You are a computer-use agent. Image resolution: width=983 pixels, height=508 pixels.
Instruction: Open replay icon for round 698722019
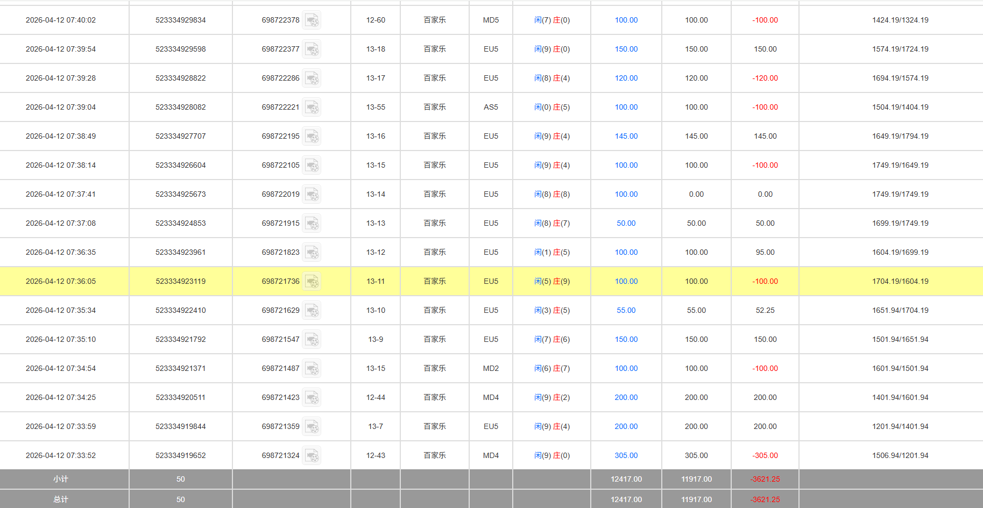pyautogui.click(x=312, y=195)
